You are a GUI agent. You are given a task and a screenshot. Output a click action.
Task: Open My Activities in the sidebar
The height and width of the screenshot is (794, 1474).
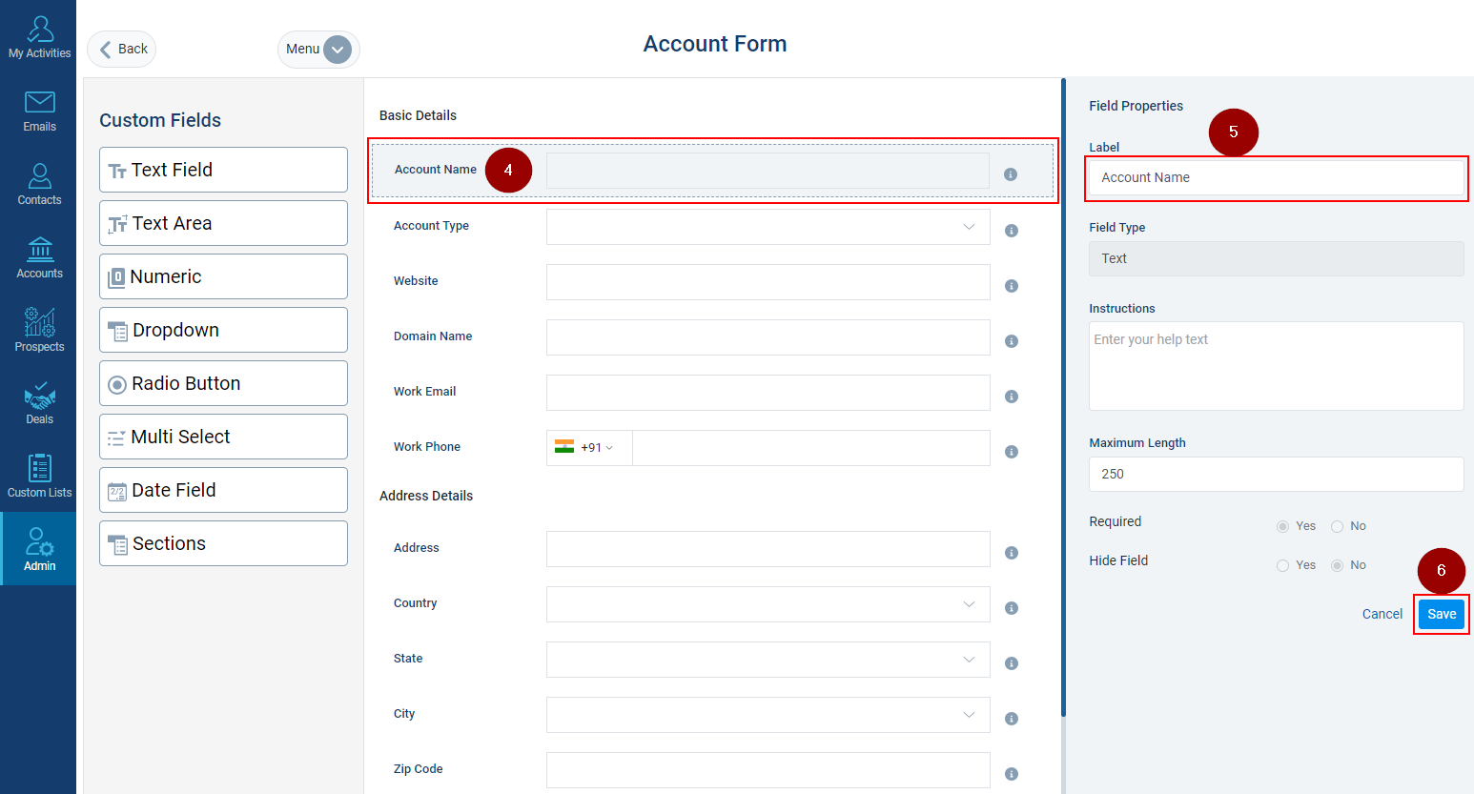(x=39, y=38)
